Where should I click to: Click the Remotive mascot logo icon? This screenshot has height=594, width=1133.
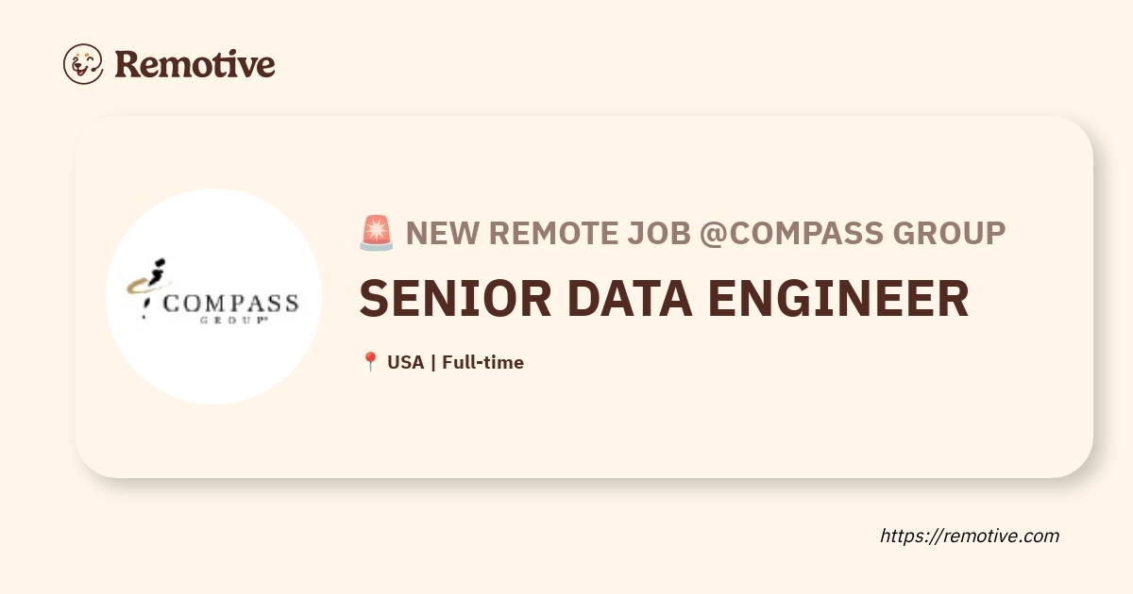tap(83, 64)
